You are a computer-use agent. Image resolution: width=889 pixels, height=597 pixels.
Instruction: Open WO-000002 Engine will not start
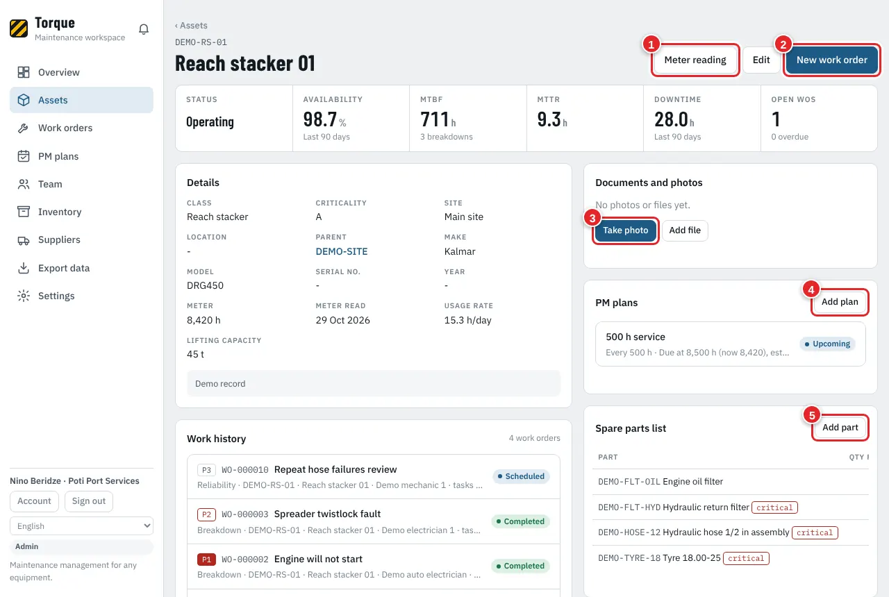(x=374, y=566)
